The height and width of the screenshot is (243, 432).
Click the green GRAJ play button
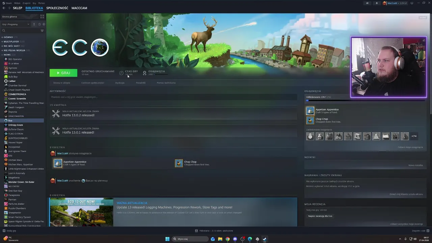coord(63,73)
